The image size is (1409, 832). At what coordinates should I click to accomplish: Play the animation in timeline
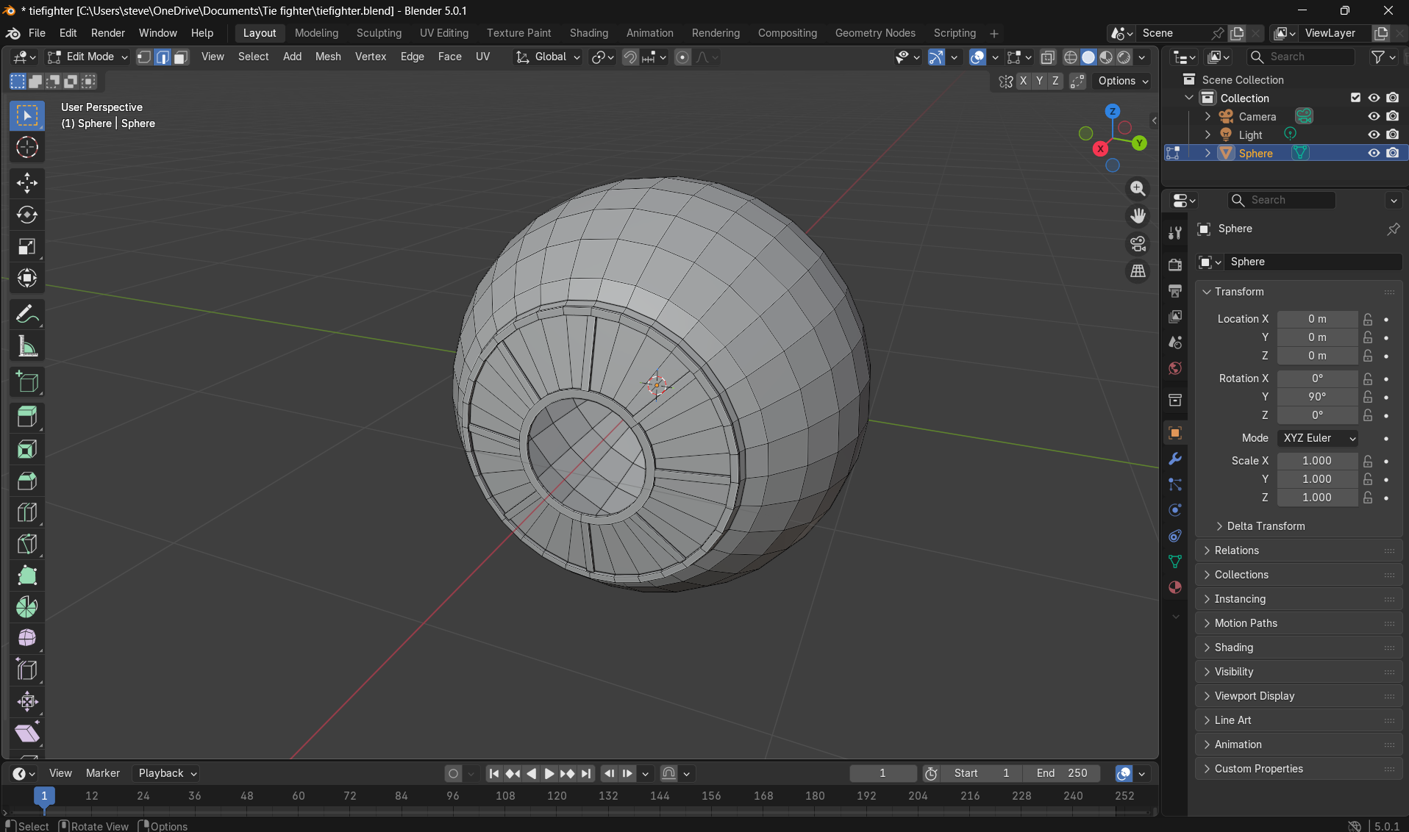tap(549, 773)
